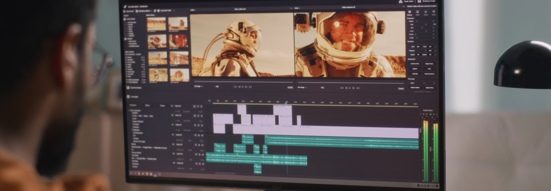Mute the Video 01 track

coord(201,131)
